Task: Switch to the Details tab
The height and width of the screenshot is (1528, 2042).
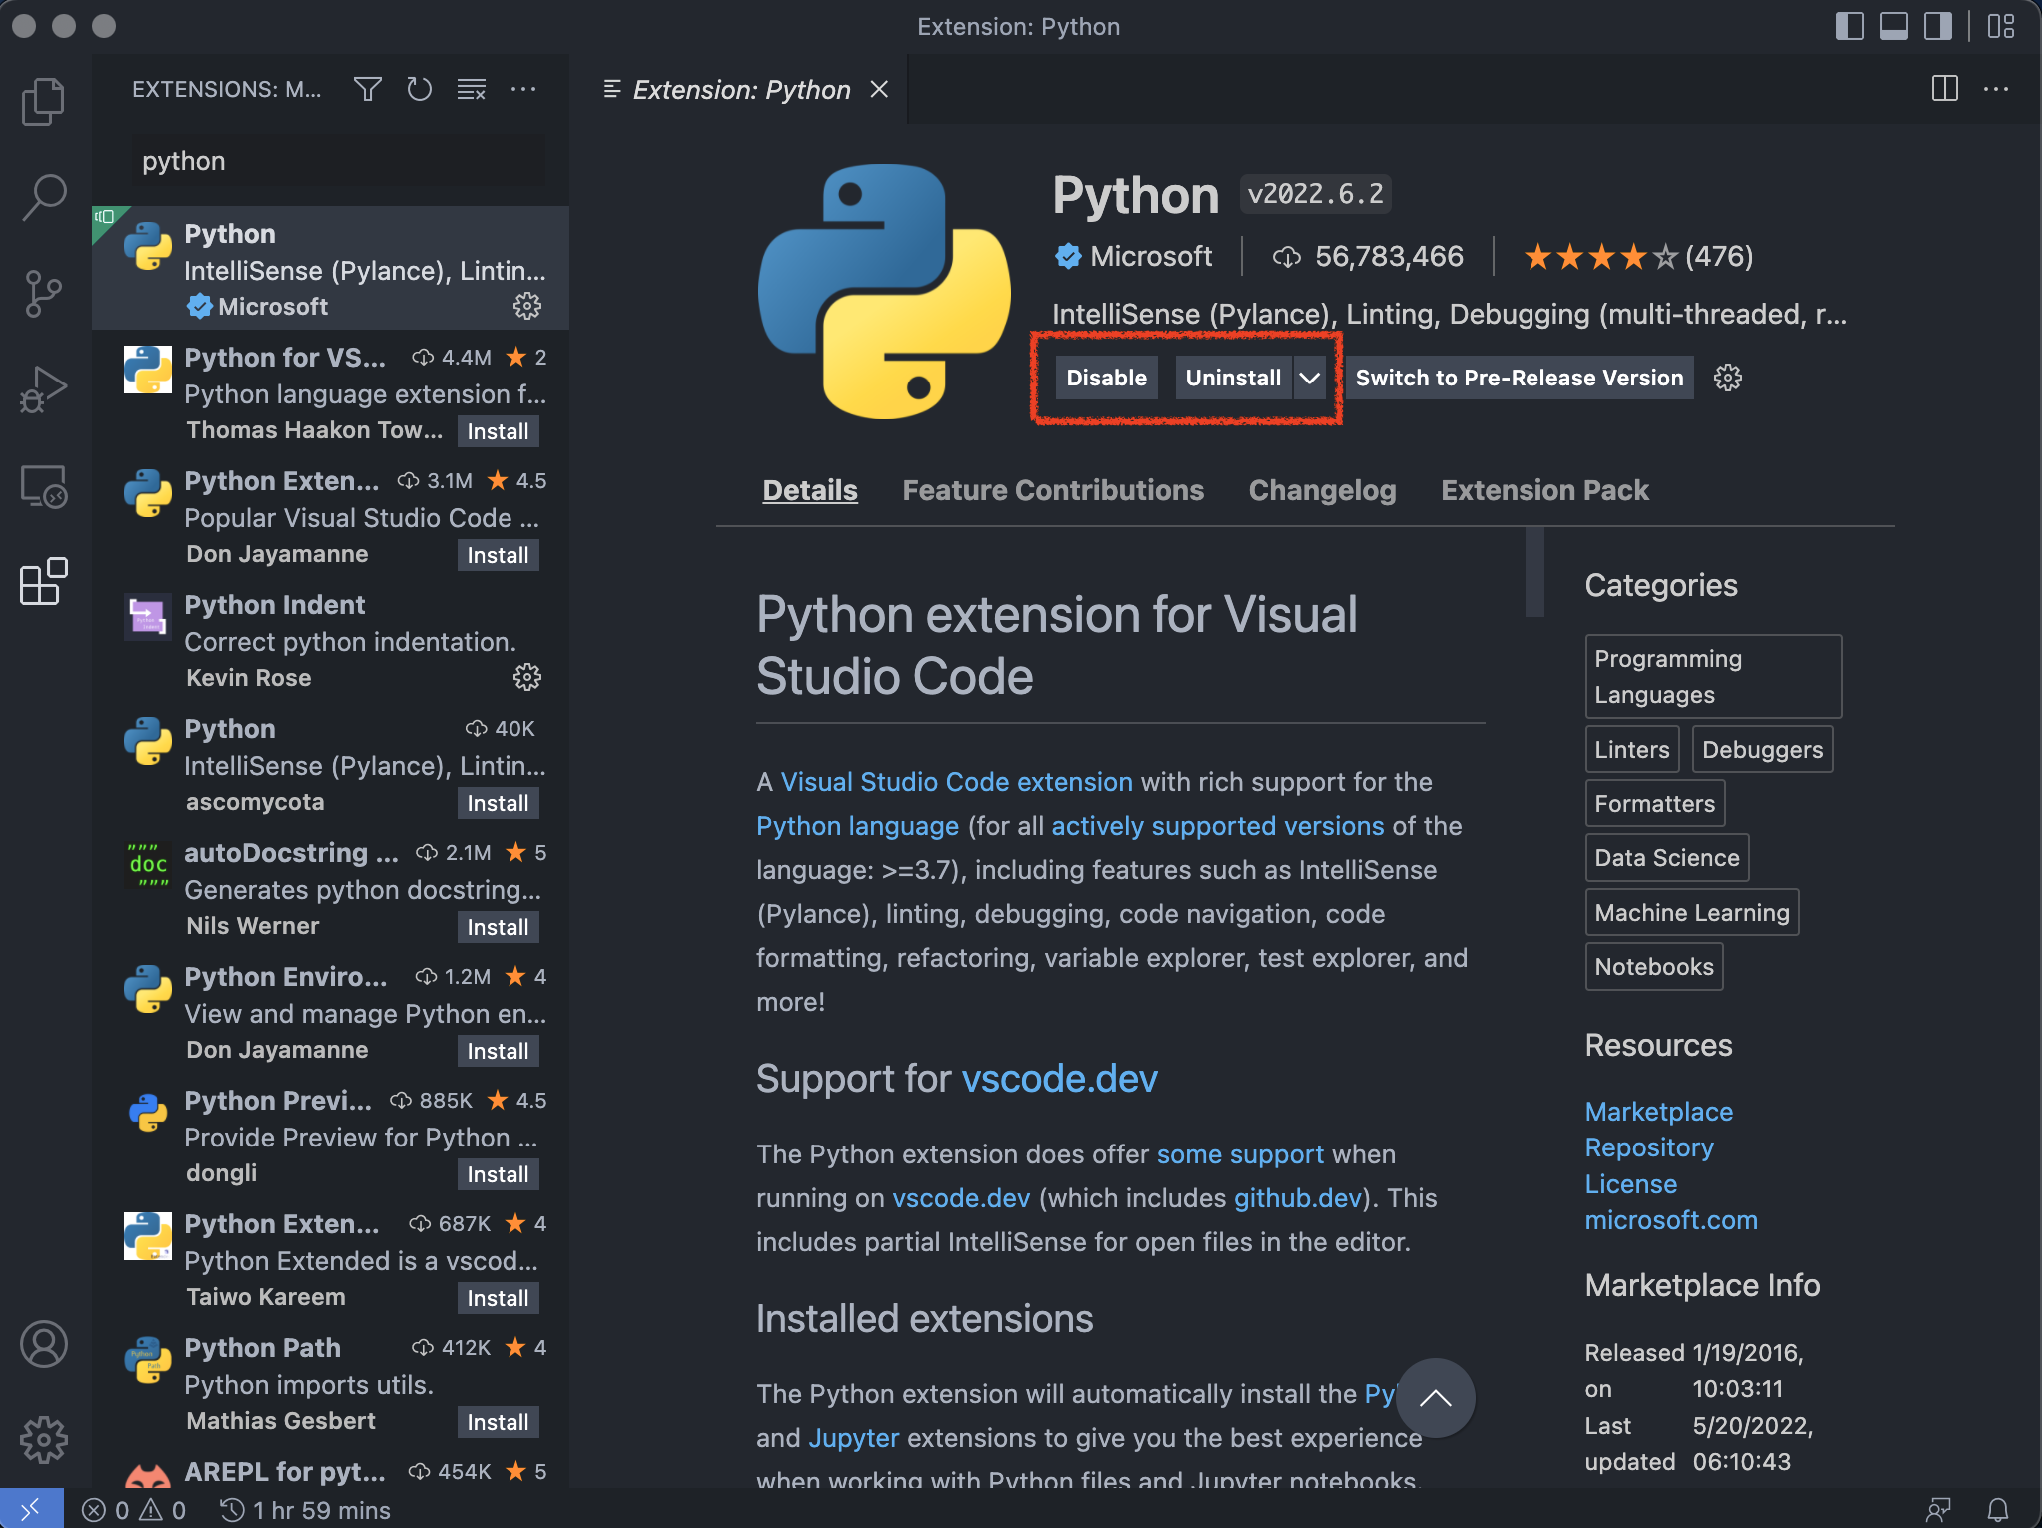Action: coord(810,490)
